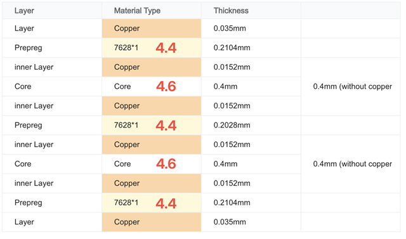Image resolution: width=406 pixels, height=239 pixels.
Task: Click the first inner Layer row label
Action: [34, 67]
